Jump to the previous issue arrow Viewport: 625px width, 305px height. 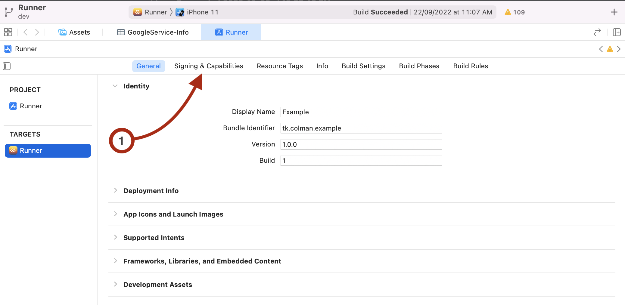pos(601,49)
